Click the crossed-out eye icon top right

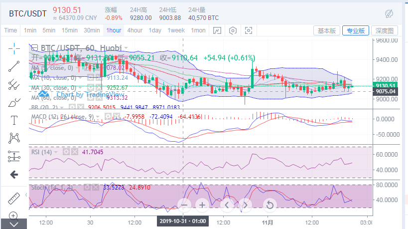coord(389,13)
